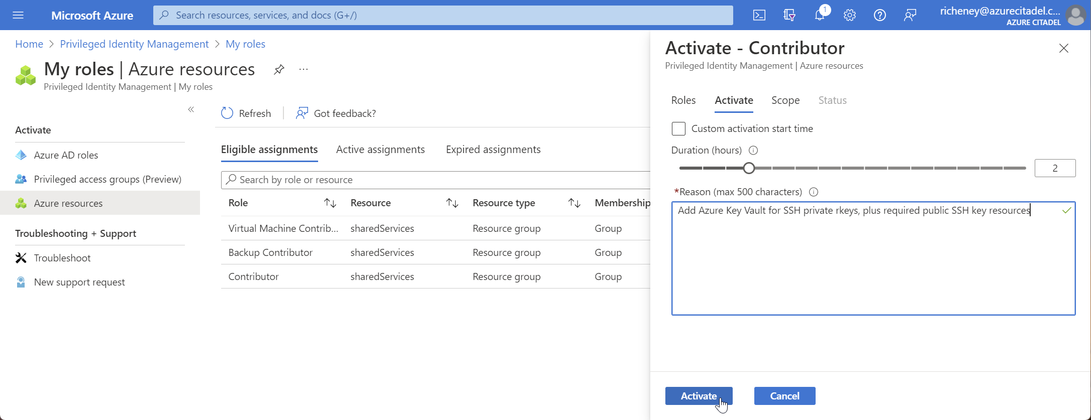This screenshot has height=420, width=1091.
Task: Switch to Active assignments tab
Action: (x=380, y=150)
